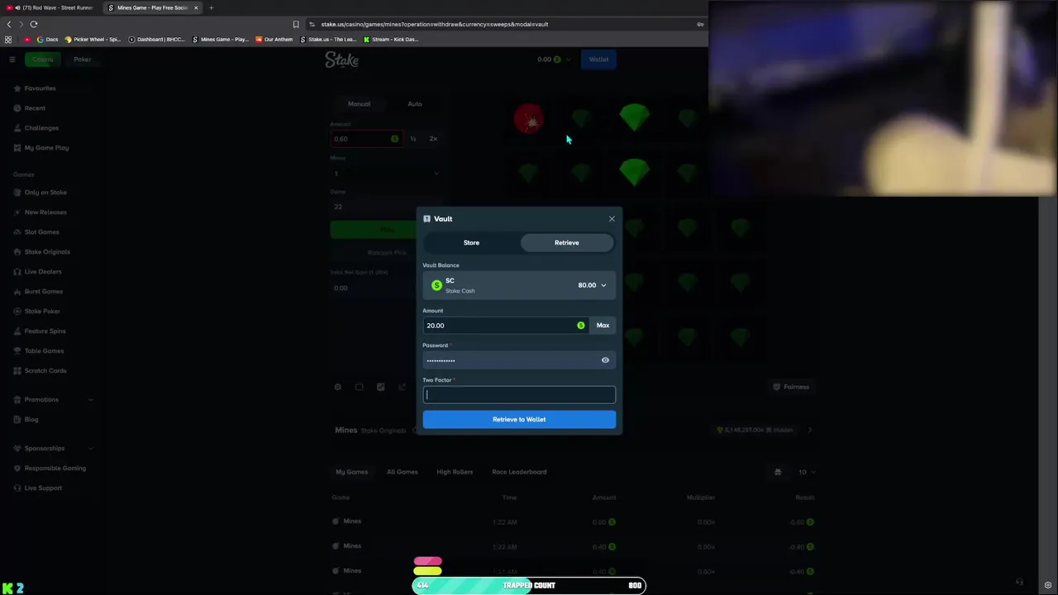This screenshot has width=1058, height=595.
Task: Open the rows-per-page 10 dropdown
Action: click(x=806, y=472)
